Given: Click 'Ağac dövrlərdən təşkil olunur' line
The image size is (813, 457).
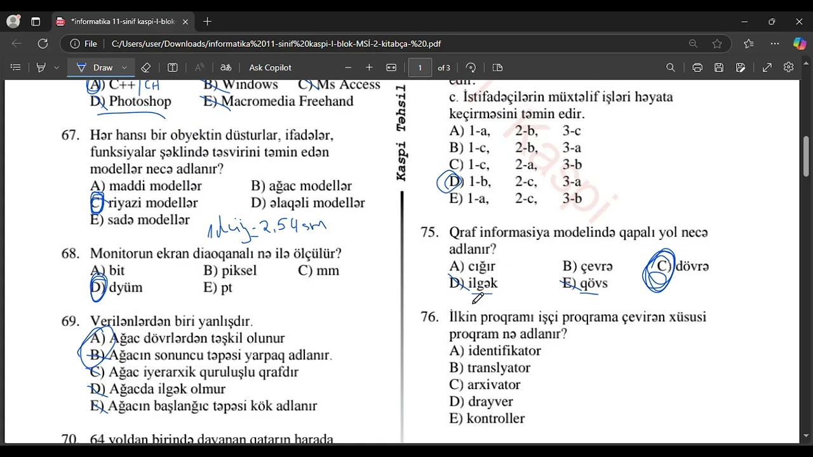Looking at the screenshot, I should (197, 339).
